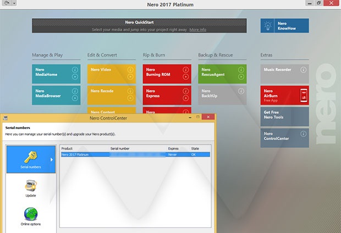Select the Extras category heading
Screen dimensions: 341x233
point(266,55)
